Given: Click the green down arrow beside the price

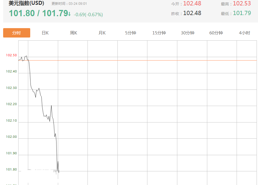Looking at the screenshot, I should coord(69,14).
